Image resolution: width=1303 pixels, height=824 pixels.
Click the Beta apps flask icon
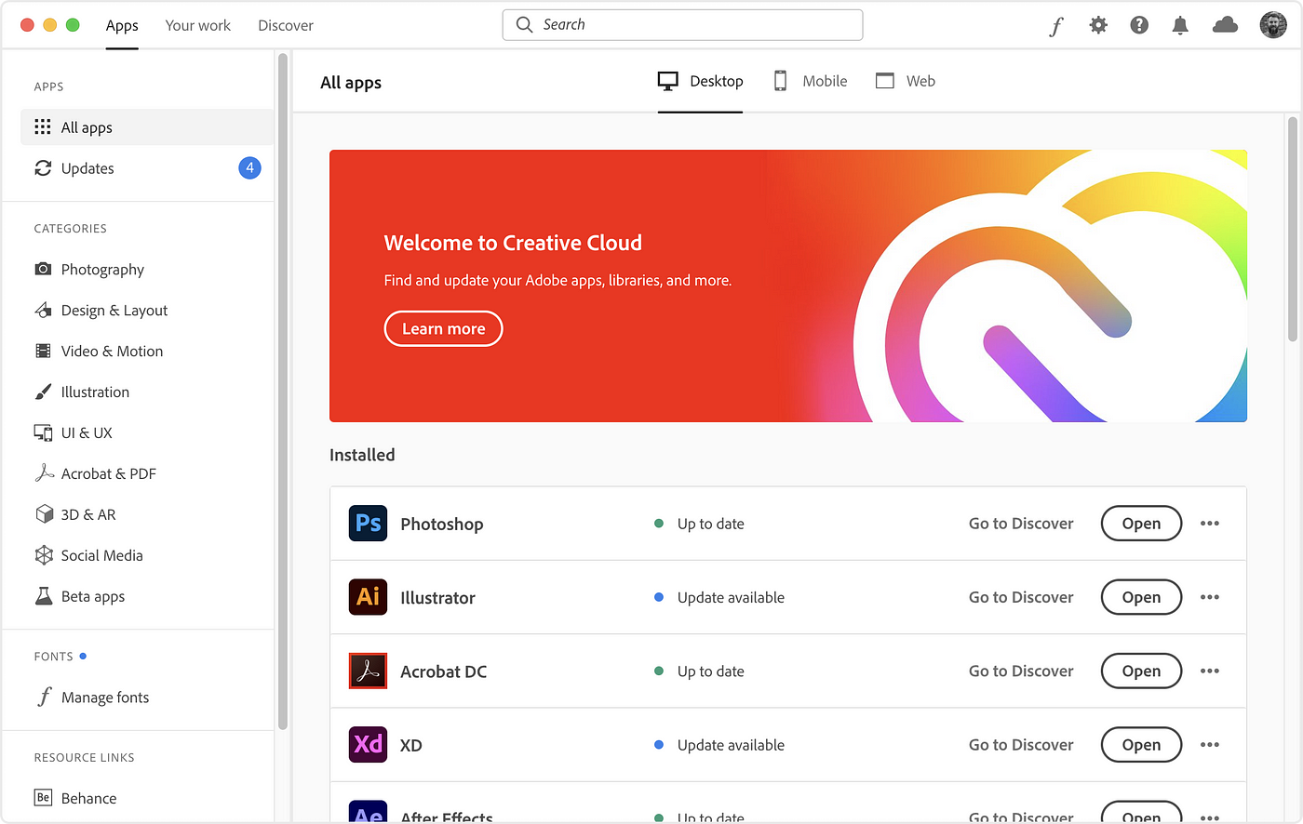tap(44, 596)
